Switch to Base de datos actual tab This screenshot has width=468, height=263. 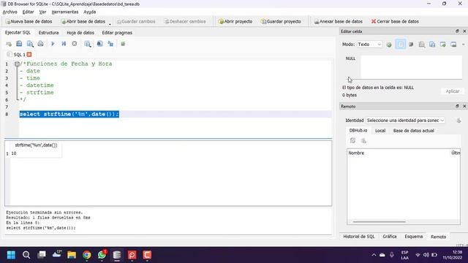point(413,131)
